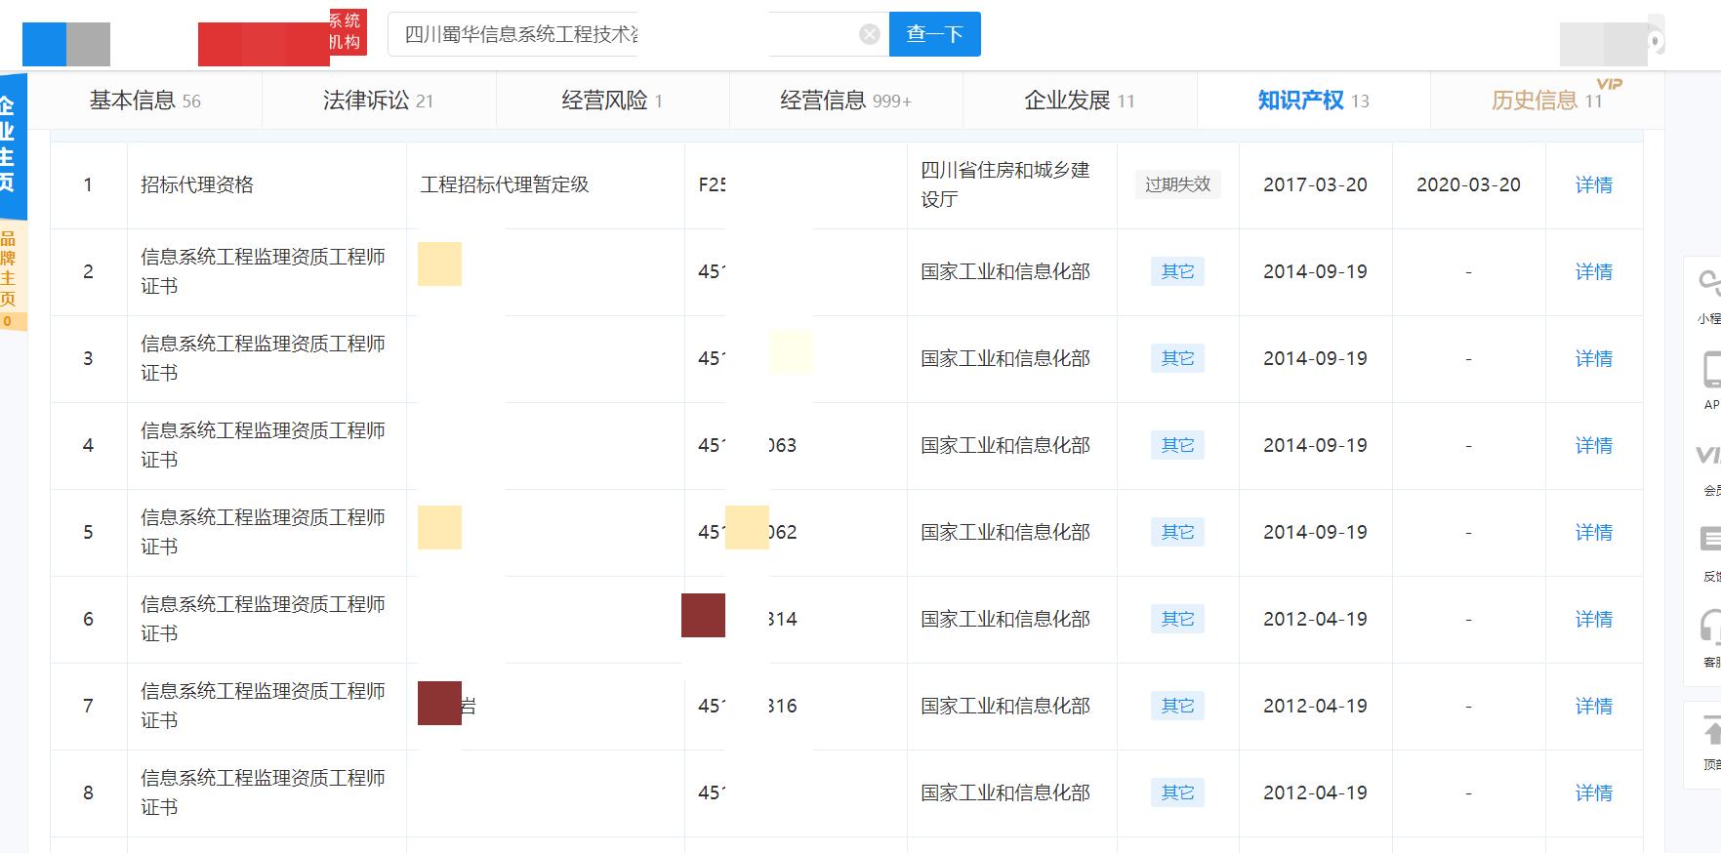
Task: Open 详情 link in row 6
Action: [x=1593, y=620]
